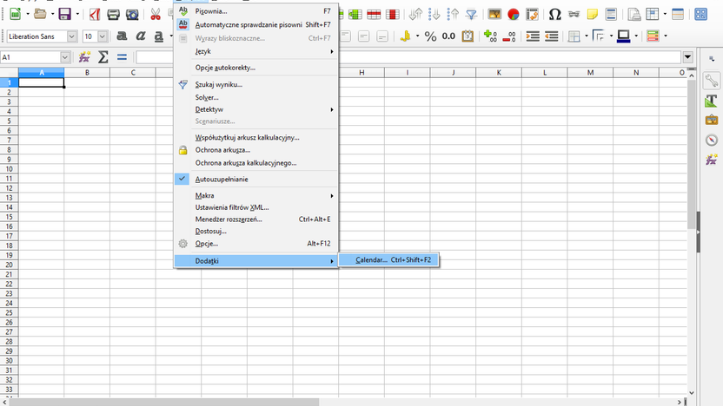This screenshot has height=406, width=723.
Task: Click the Insert Hyperlink chain icon
Action: pos(574,14)
